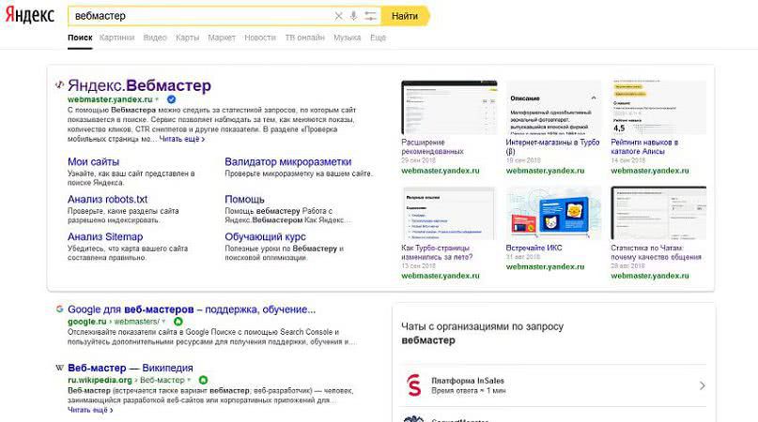Click the google.ru green URL
758x422 pixels.
[87, 322]
